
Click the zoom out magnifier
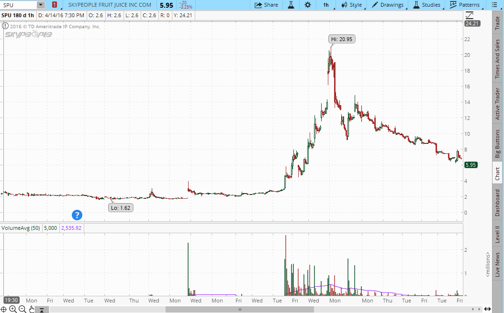pos(22,309)
